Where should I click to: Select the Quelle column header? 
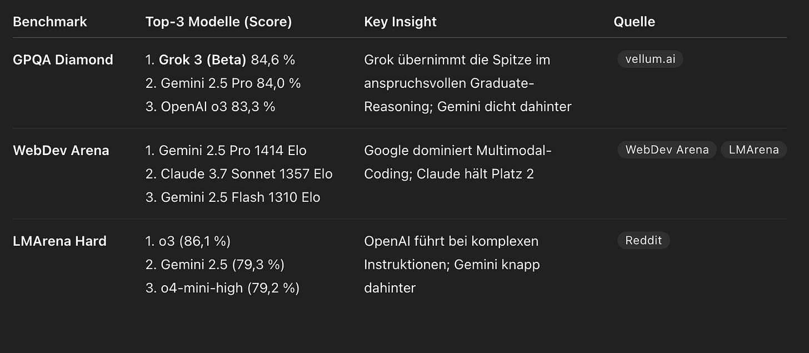(634, 22)
